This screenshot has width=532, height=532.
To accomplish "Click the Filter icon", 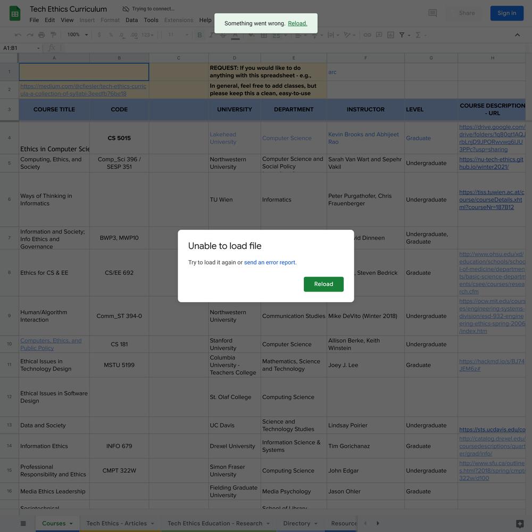I will pyautogui.click(x=402, y=35).
